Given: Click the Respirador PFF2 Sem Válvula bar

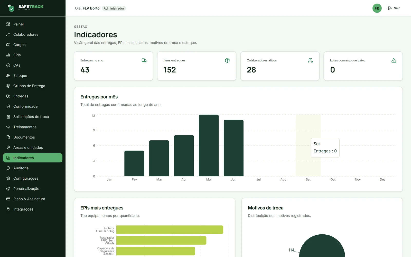Looking at the screenshot, I should pos(161,240).
